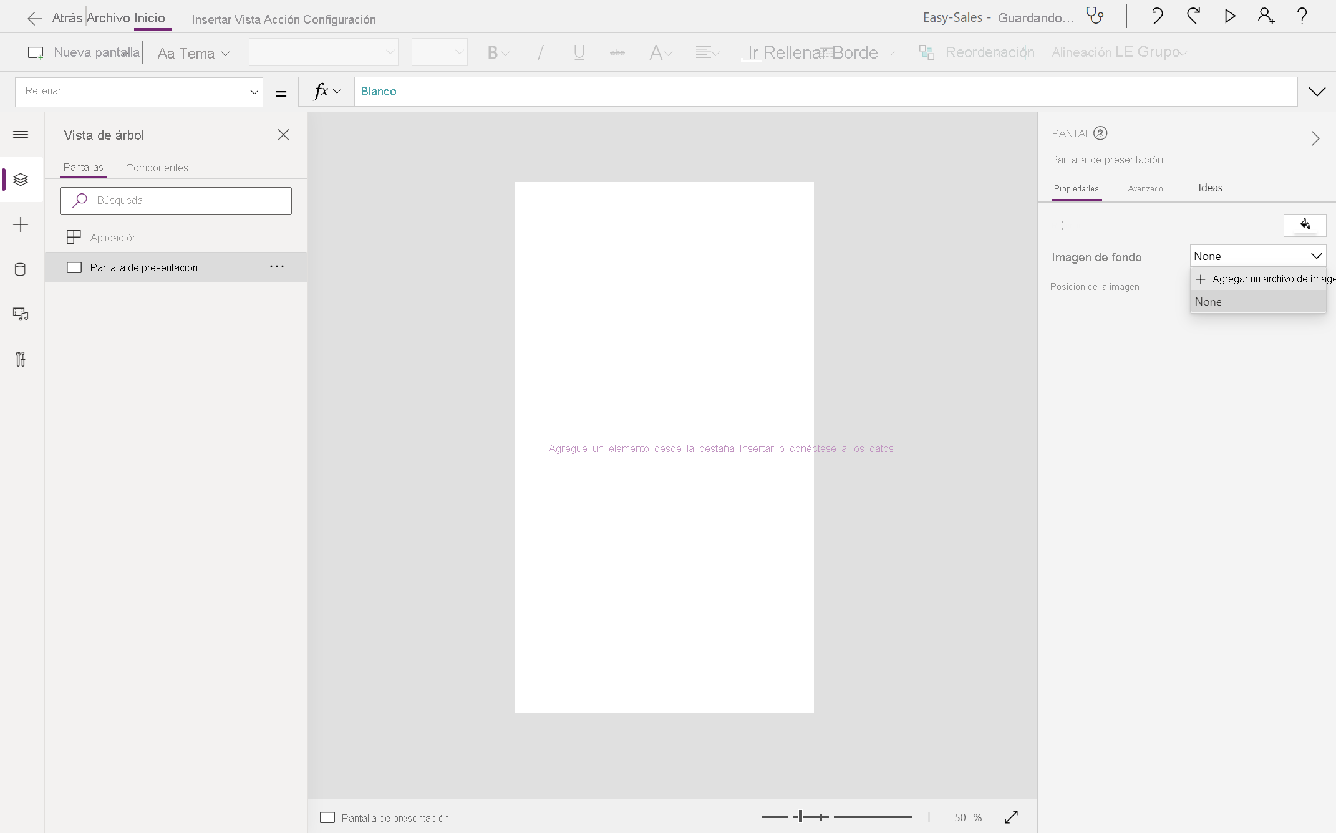Click the Redo arrow icon
Image resolution: width=1336 pixels, height=833 pixels.
(1193, 16)
